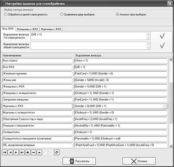Go to next record in navigator
174x167 pixels.
pyautogui.click(x=16, y=152)
